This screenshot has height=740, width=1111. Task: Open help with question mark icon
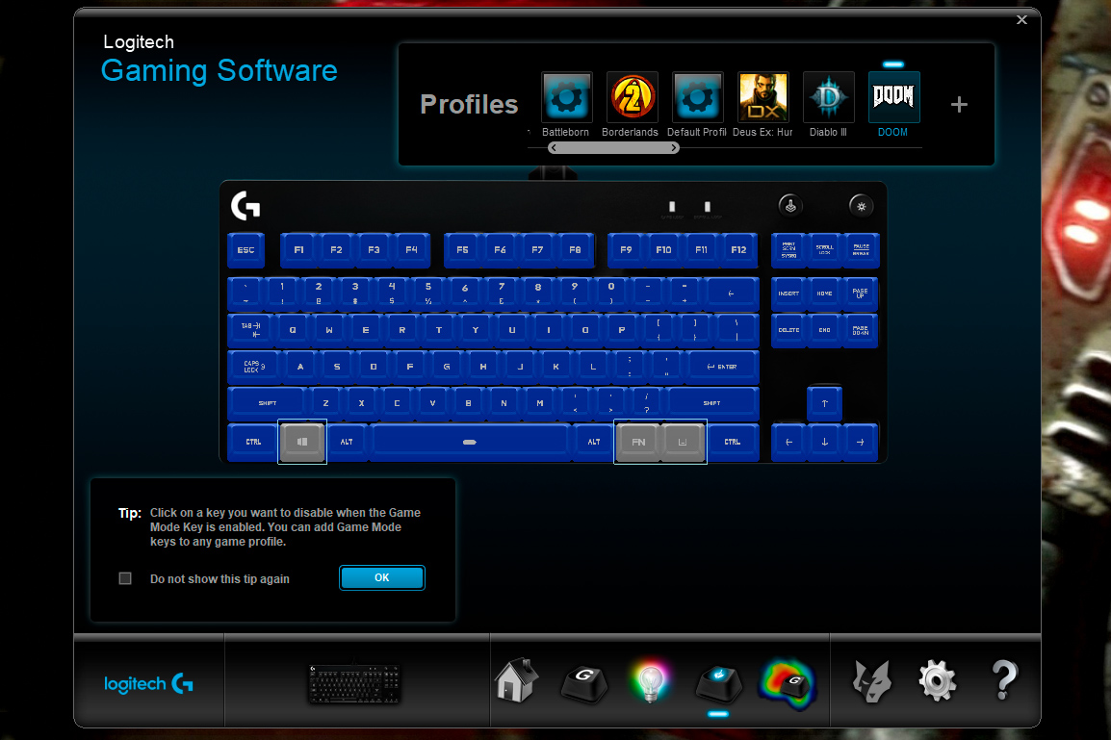(x=1004, y=679)
